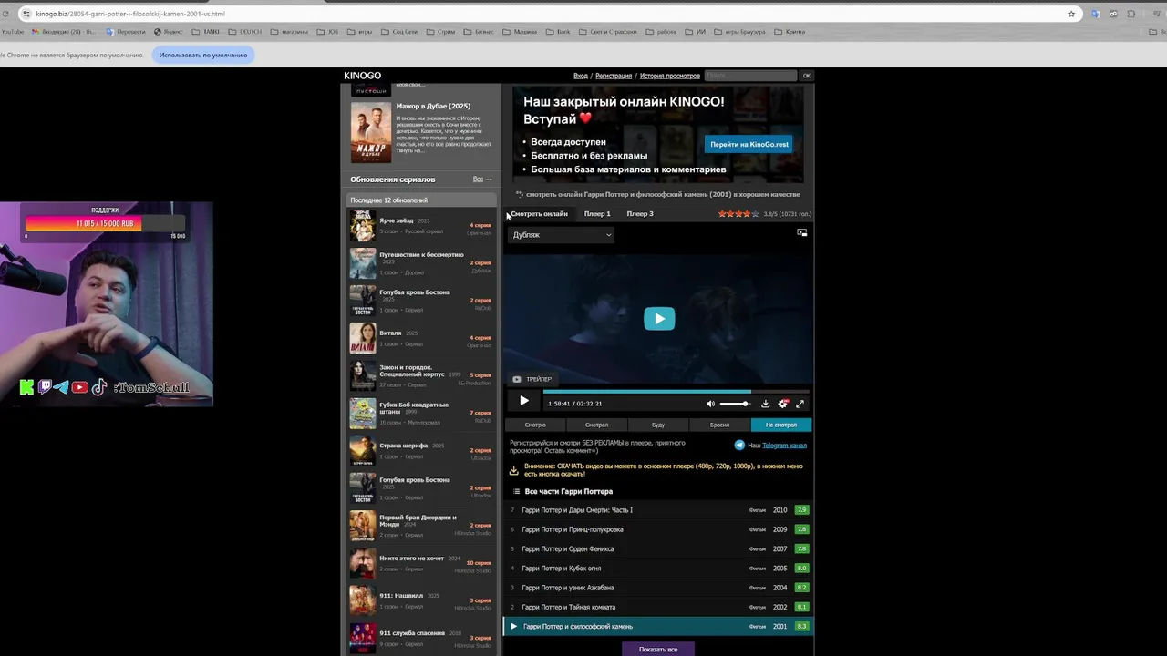The height and width of the screenshot is (656, 1167).
Task: Open Мажор в Дубае poster thumbnail
Action: [371, 132]
